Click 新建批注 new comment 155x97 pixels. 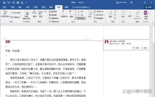tap(64, 14)
